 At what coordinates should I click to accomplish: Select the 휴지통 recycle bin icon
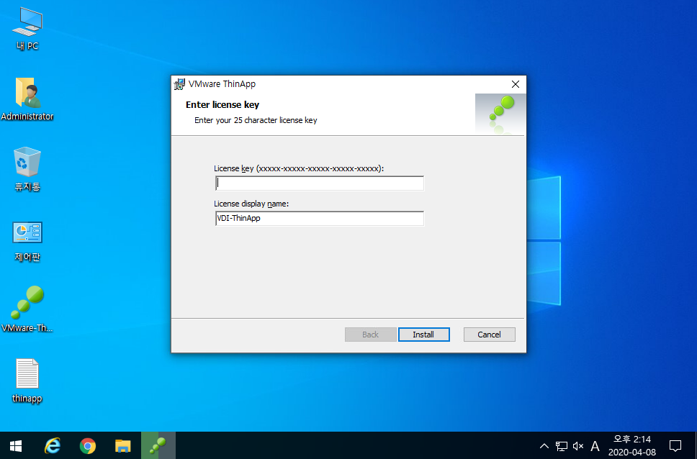pos(27,169)
